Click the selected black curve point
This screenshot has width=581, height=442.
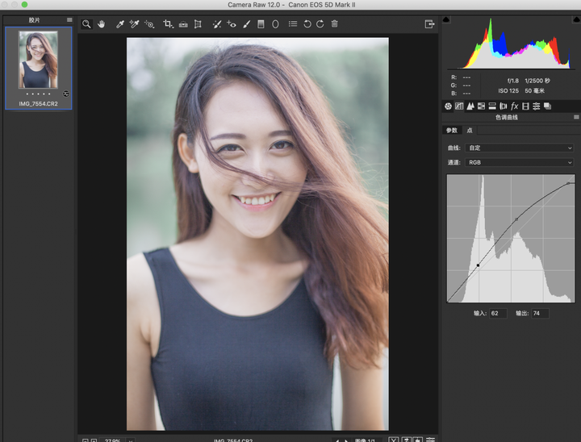pos(478,265)
